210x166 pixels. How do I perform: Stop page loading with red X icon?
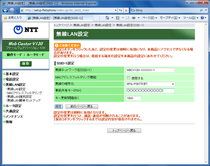[x=126, y=10]
